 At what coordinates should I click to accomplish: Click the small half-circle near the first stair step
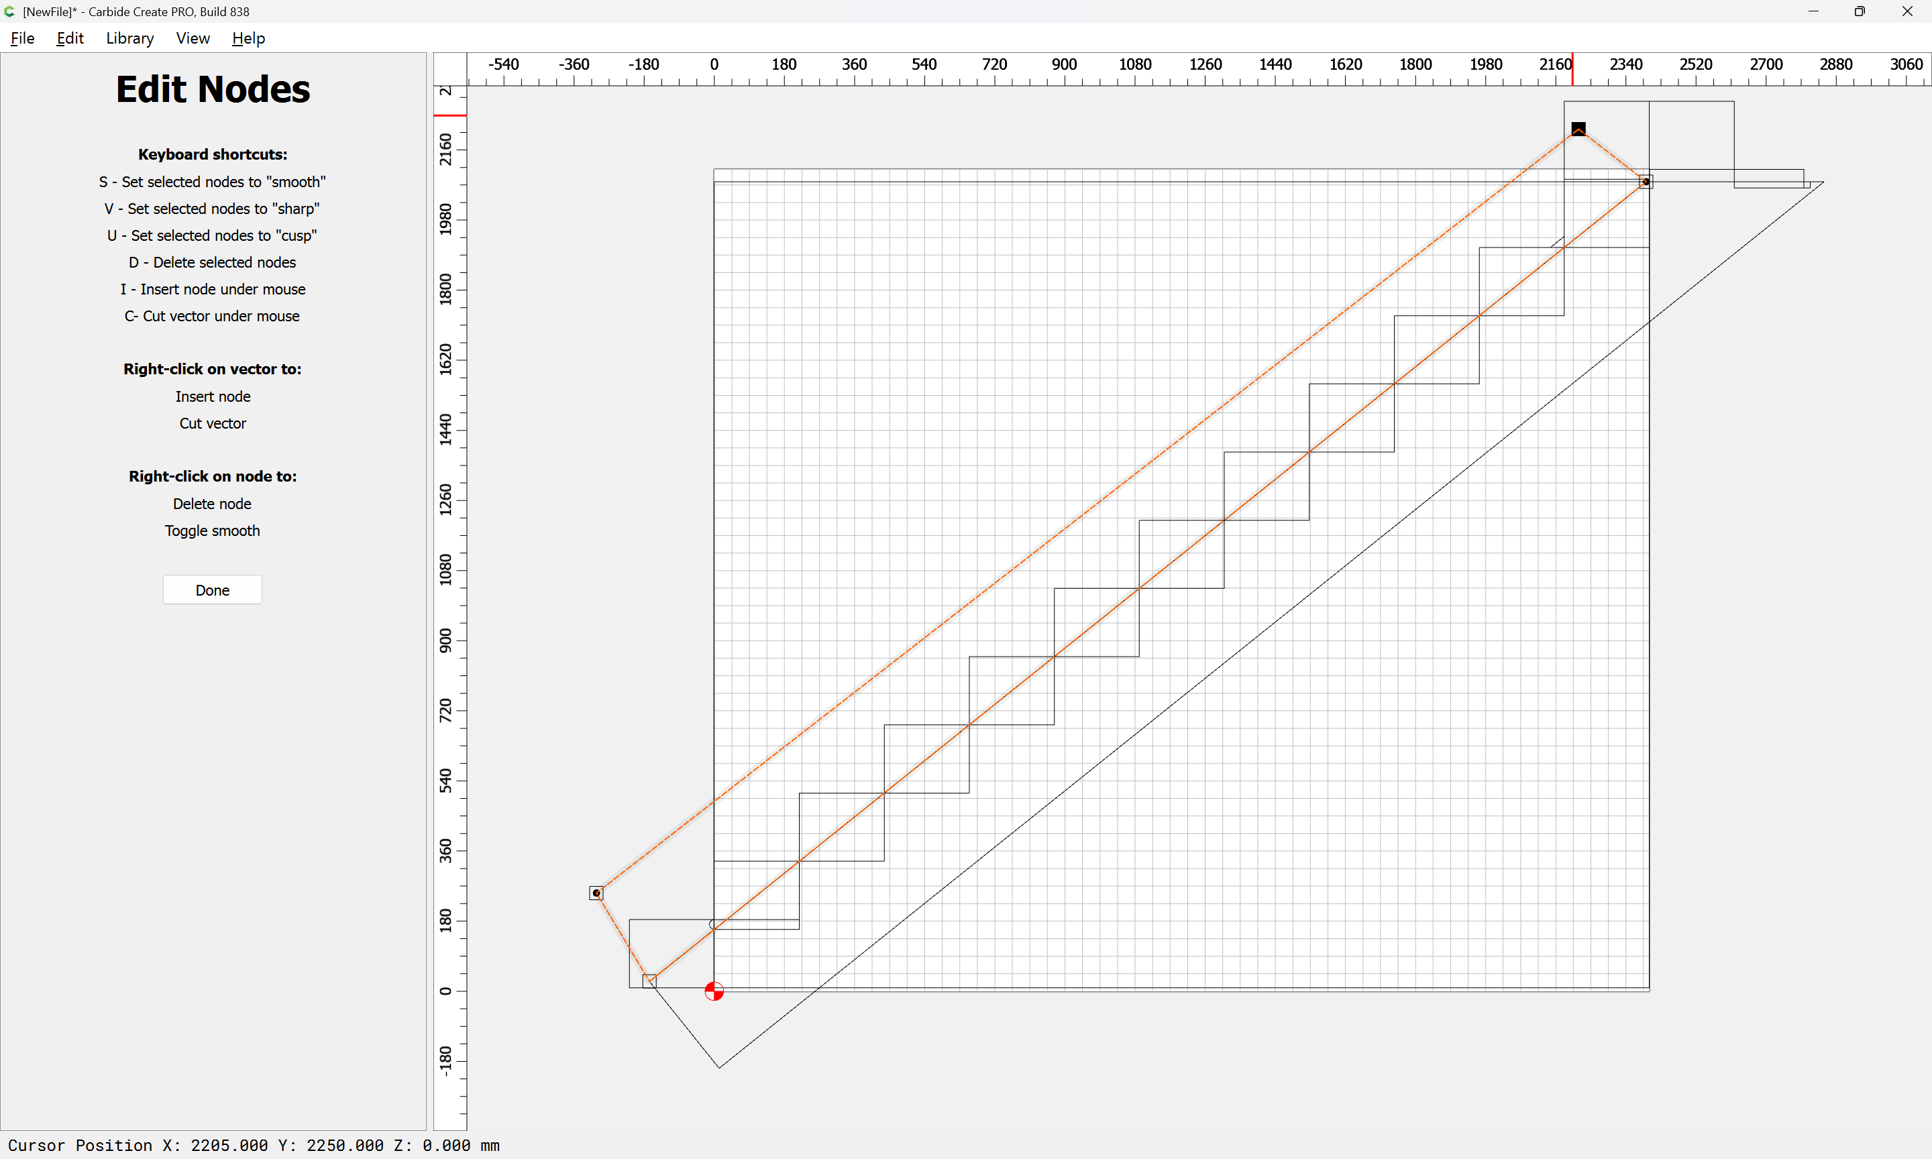pos(712,925)
